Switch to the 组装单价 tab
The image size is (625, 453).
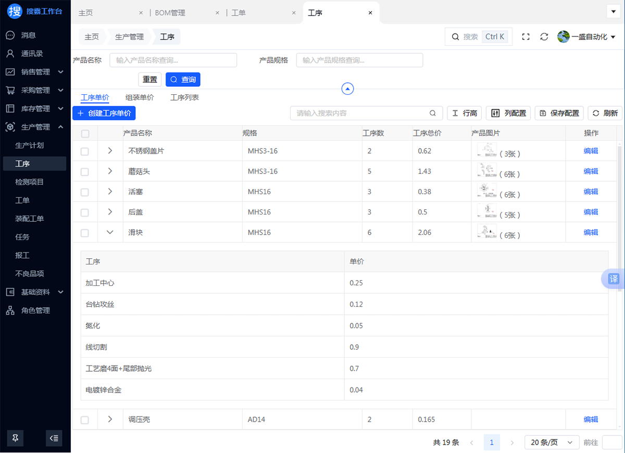tap(140, 97)
